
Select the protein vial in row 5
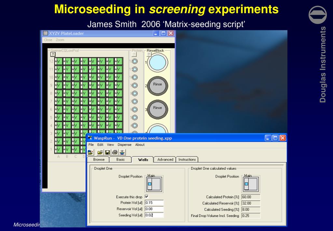click(x=135, y=117)
